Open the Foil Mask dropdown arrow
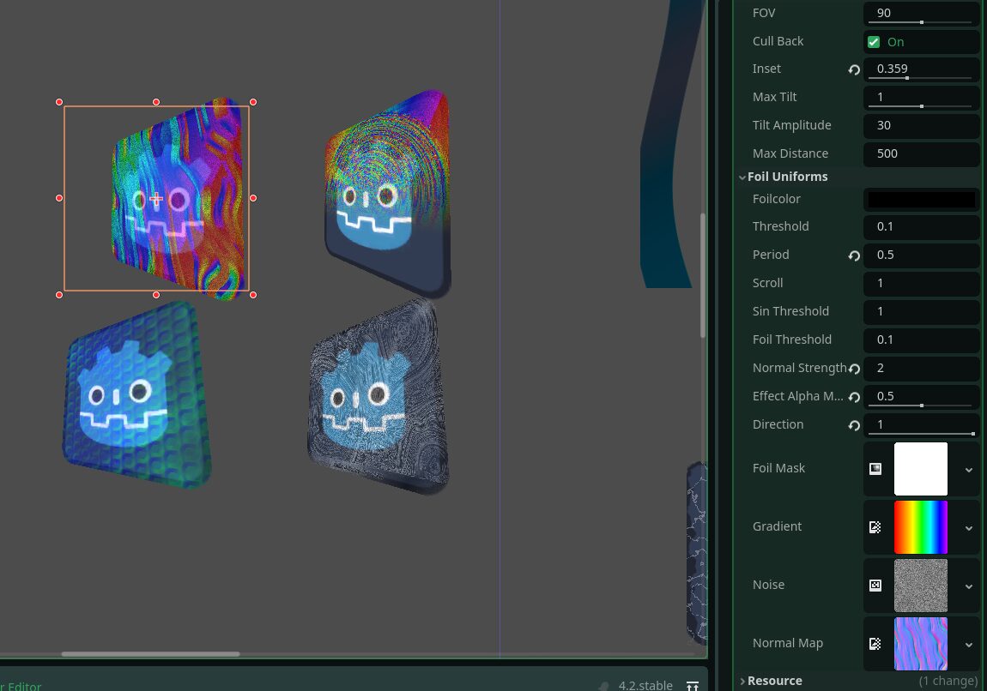This screenshot has height=691, width=987. click(968, 470)
